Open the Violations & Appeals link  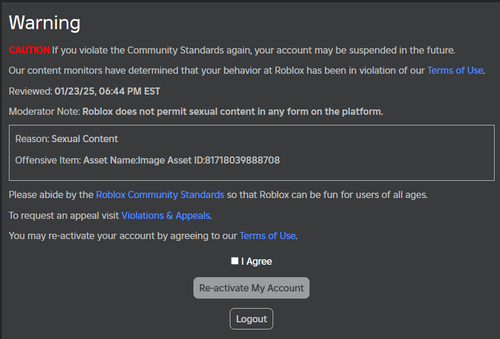tap(165, 216)
